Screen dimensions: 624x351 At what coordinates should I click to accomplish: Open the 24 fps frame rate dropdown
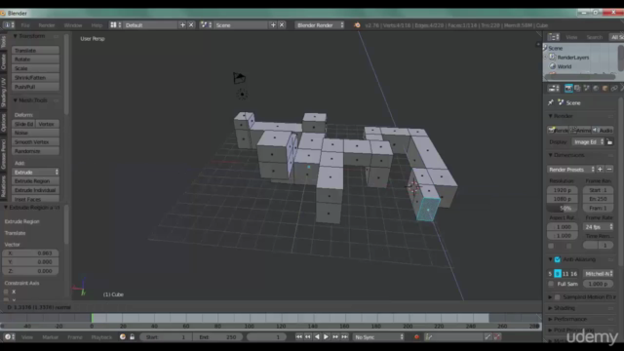pyautogui.click(x=598, y=227)
